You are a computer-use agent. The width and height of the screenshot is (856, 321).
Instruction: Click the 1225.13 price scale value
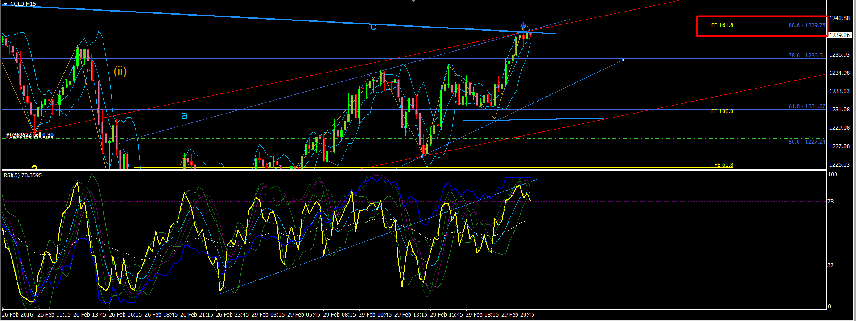click(839, 165)
